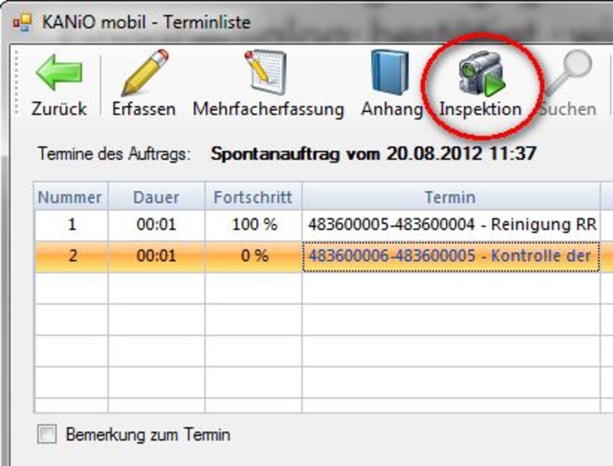Sort by Termin column header
This screenshot has height=466, width=613.
click(x=451, y=196)
